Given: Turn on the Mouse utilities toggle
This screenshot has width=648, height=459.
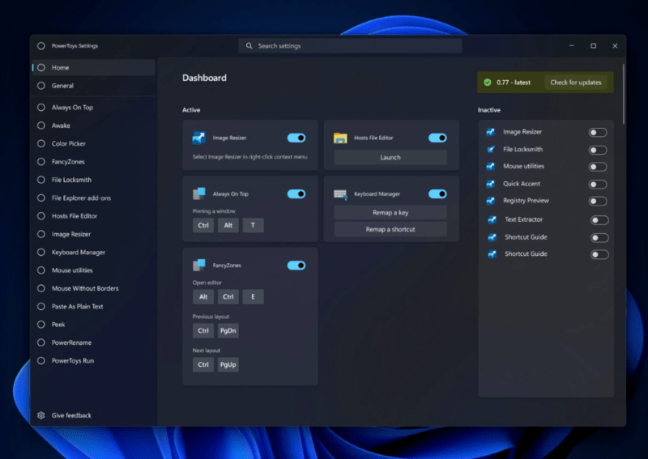Looking at the screenshot, I should [598, 167].
